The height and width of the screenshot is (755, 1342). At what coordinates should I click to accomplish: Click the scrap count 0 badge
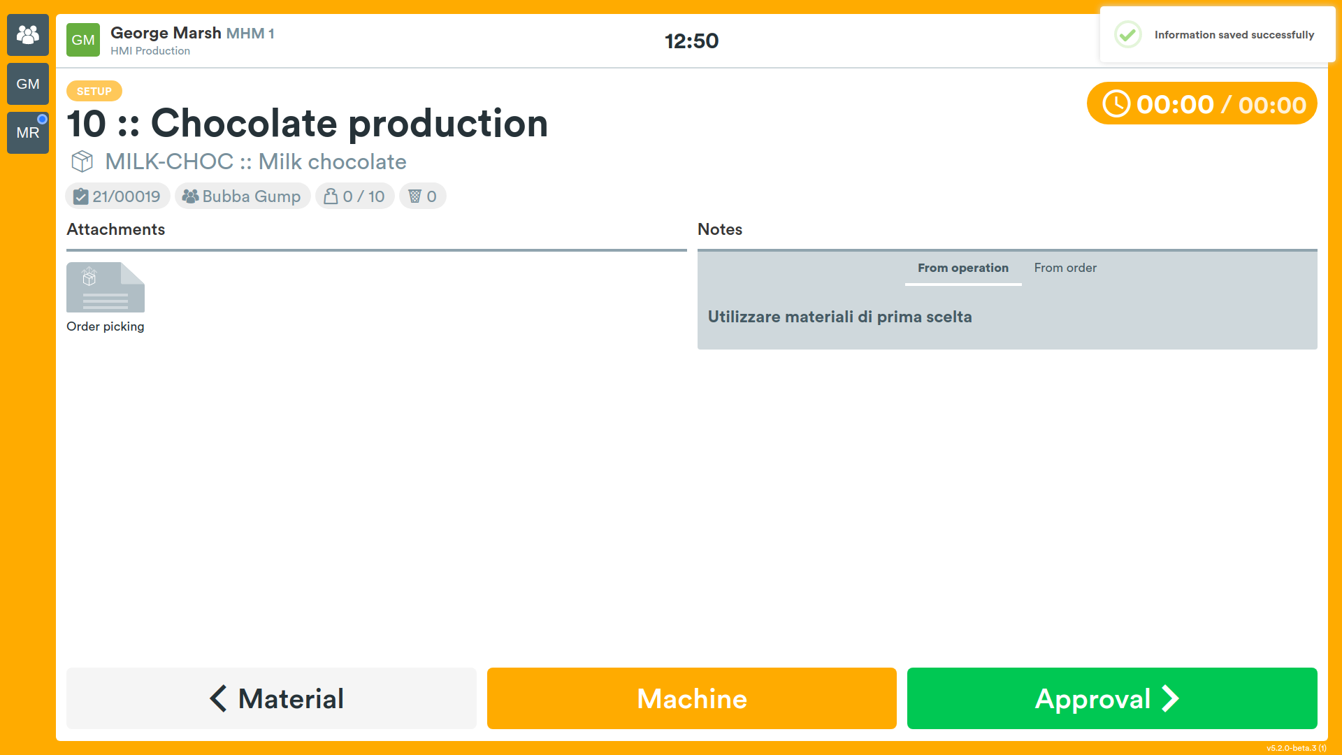click(x=422, y=196)
